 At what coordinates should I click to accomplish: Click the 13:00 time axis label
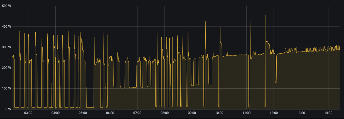click(301, 113)
